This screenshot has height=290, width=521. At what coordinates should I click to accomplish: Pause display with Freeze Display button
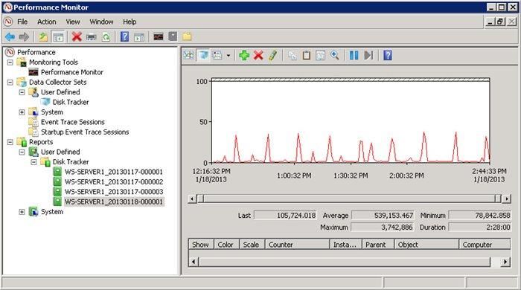pos(354,55)
